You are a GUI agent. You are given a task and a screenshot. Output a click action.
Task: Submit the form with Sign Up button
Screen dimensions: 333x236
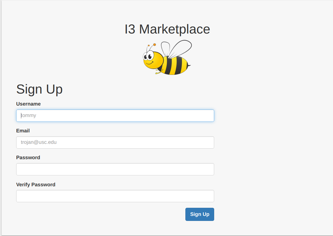point(200,214)
